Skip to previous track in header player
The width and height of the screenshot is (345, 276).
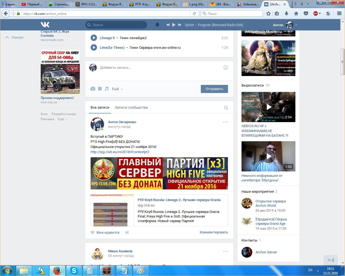tap(168, 25)
